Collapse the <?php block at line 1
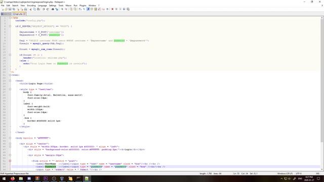Image resolution: width=324 pixels, height=182 pixels. pyautogui.click(x=10, y=18)
